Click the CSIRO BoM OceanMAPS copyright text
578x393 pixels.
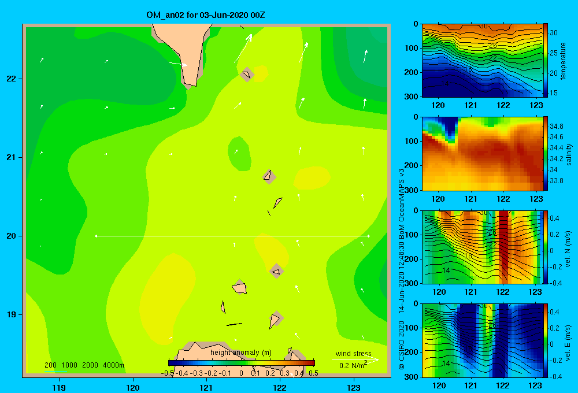(x=402, y=269)
